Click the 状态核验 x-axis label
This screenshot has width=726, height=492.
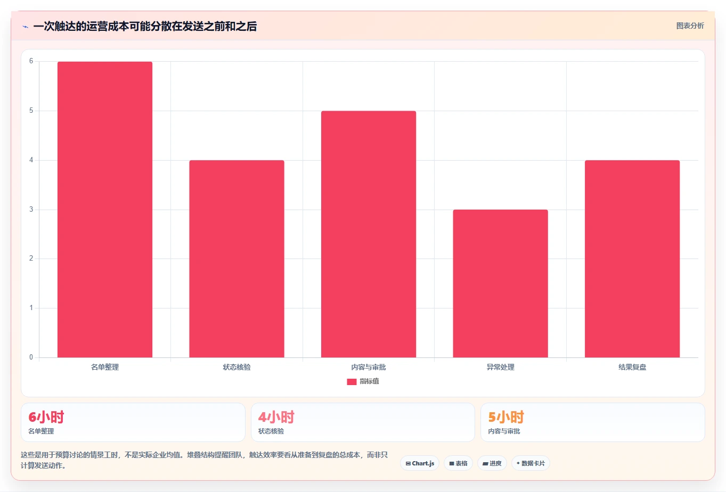[x=236, y=367]
